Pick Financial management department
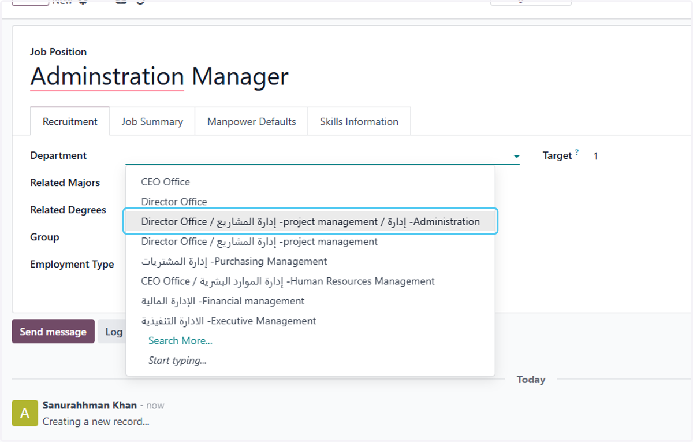Image resolution: width=693 pixels, height=442 pixels. [310, 301]
